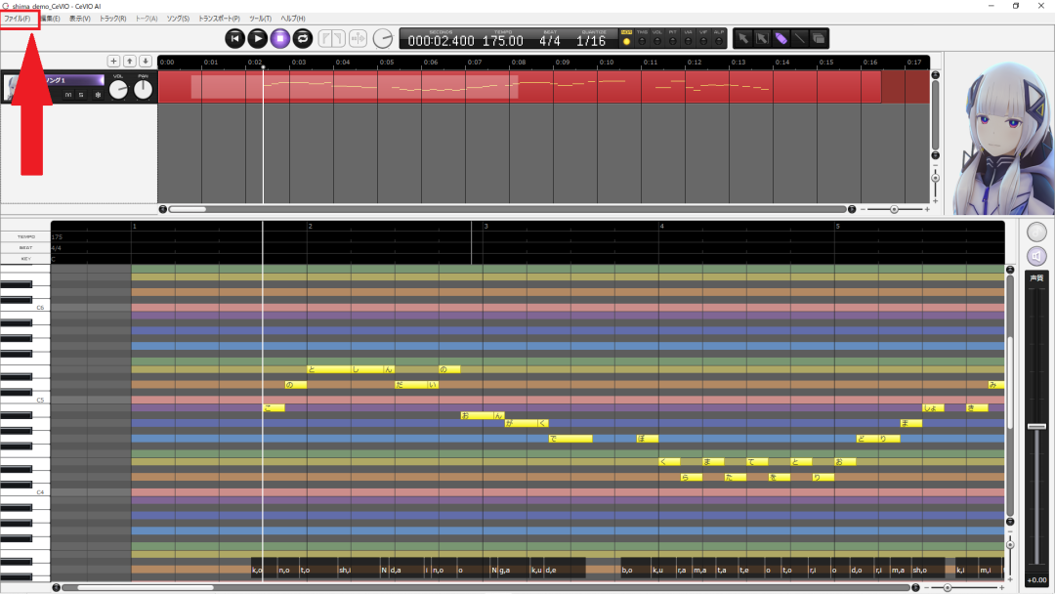Select the eraser tool
This screenshot has height=594, width=1055.
(x=819, y=39)
